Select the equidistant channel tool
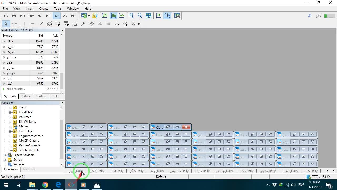The width and height of the screenshot is (337, 190). (x=49, y=24)
